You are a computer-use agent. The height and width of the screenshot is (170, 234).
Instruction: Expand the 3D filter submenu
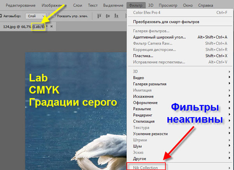tap(180, 71)
